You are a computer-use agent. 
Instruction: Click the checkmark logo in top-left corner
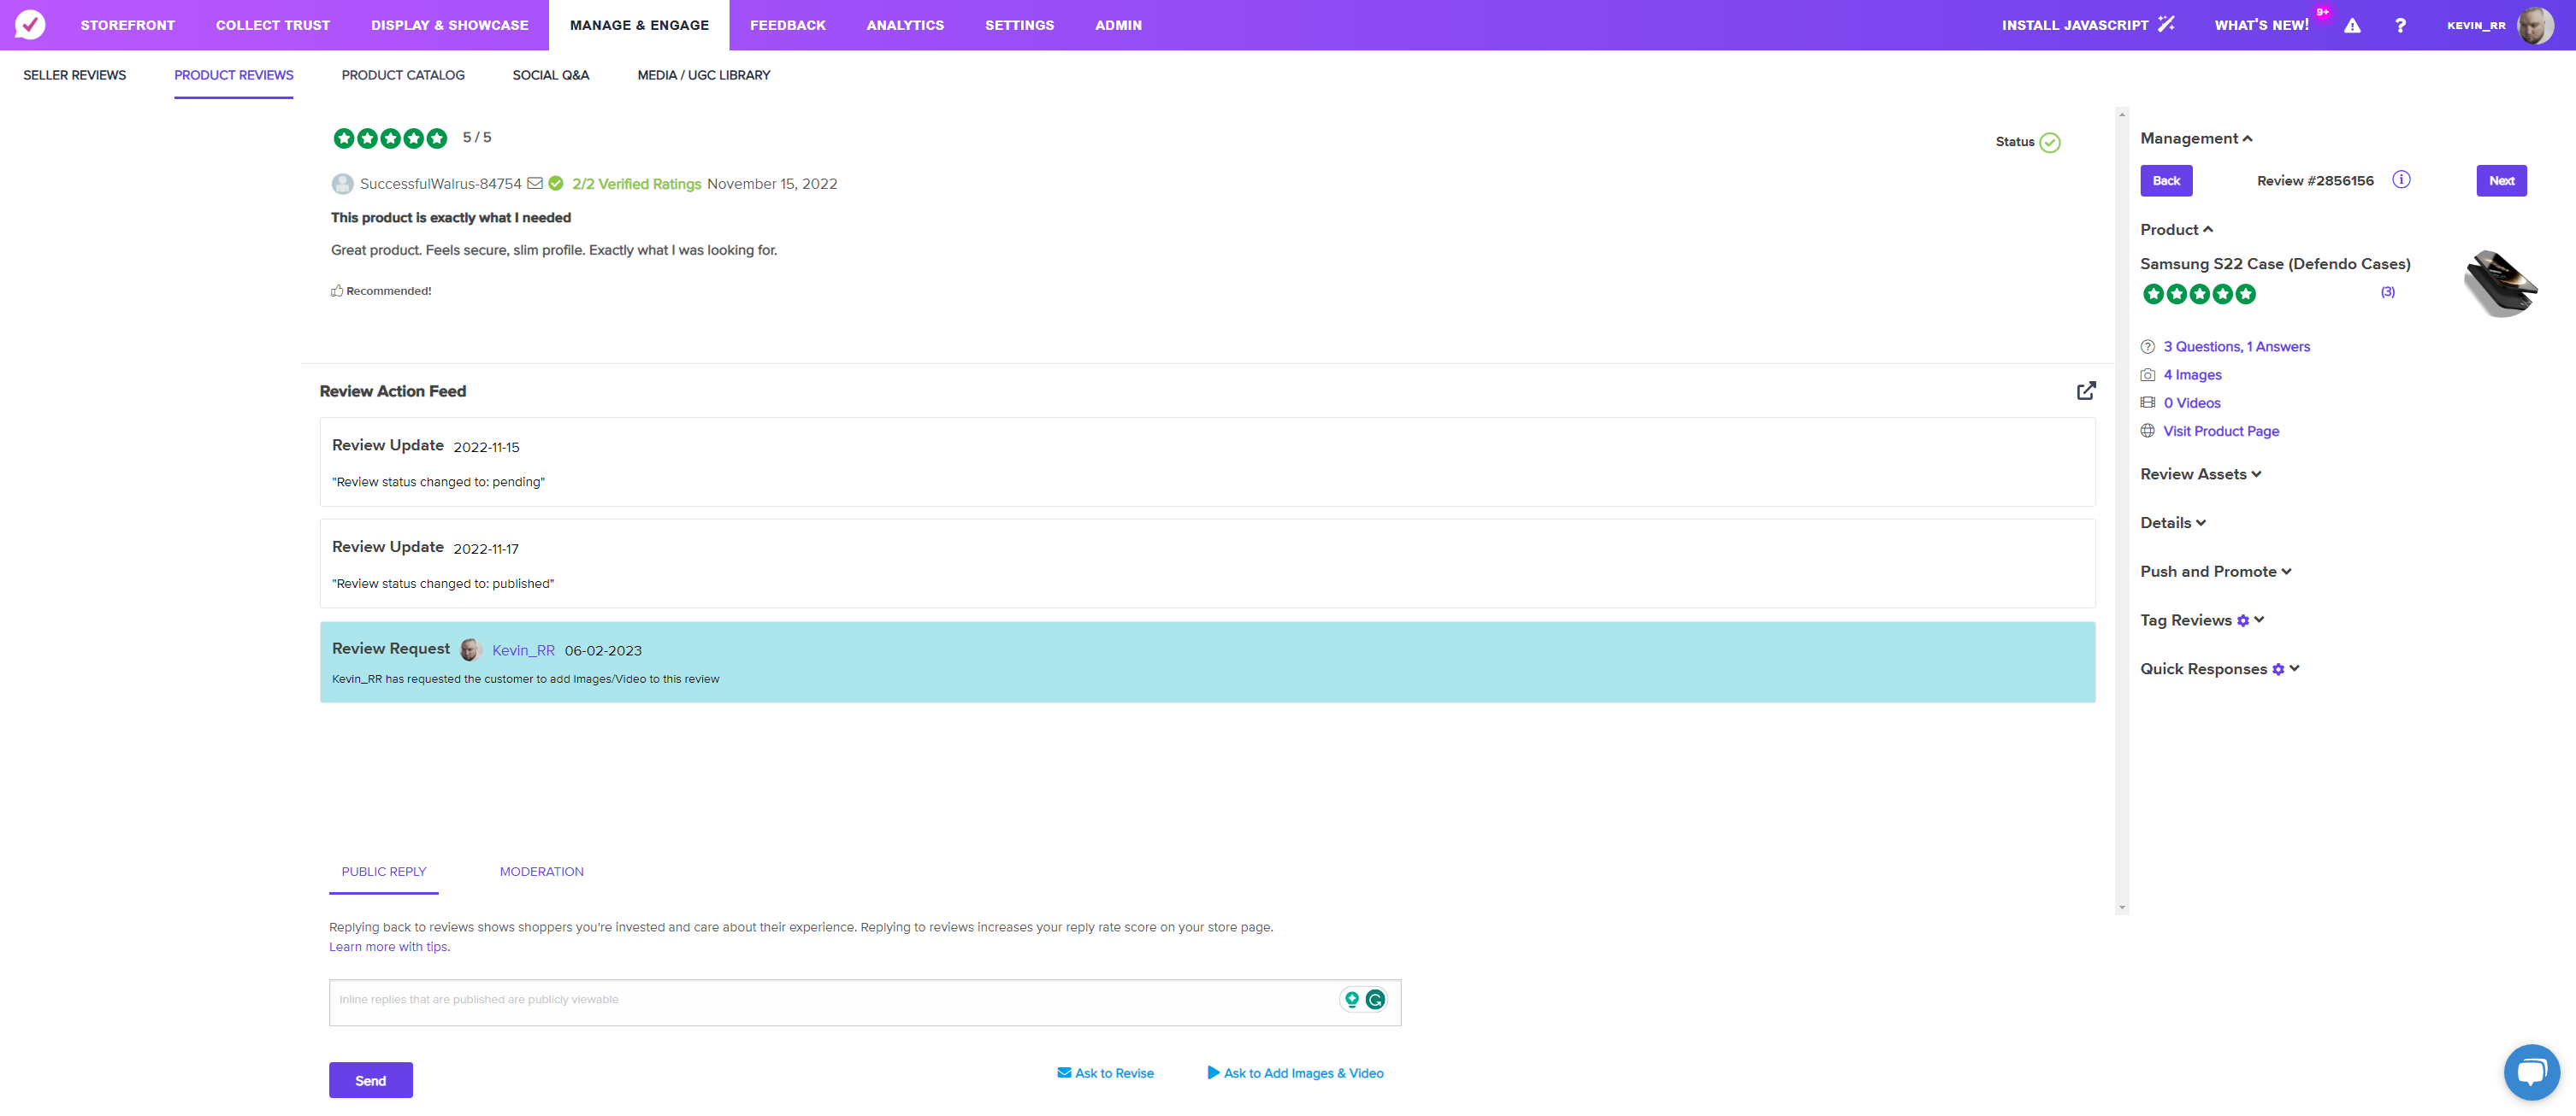pyautogui.click(x=30, y=24)
